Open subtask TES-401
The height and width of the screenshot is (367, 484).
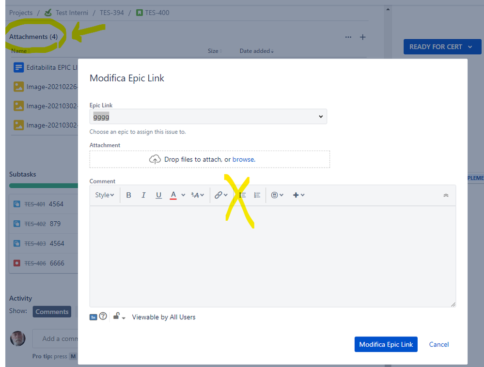(x=34, y=204)
